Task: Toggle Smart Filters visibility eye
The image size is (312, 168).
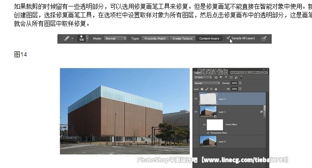Action: [204, 124]
